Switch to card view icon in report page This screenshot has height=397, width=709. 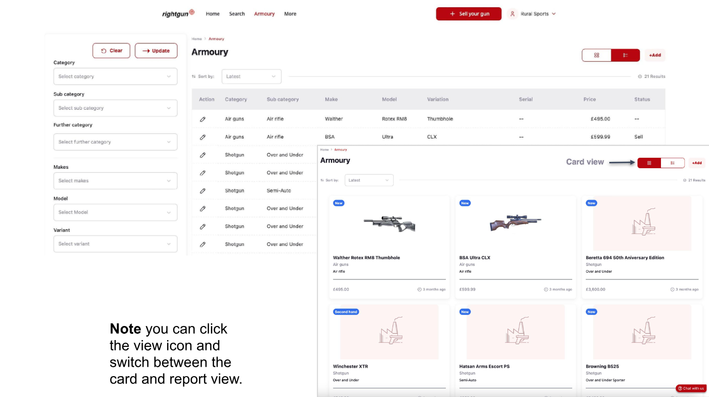pos(596,55)
